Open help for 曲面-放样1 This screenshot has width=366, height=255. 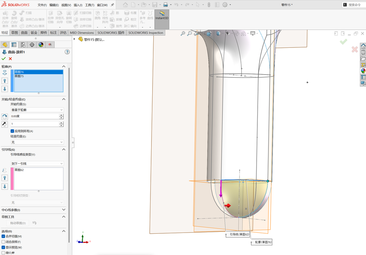67,52
